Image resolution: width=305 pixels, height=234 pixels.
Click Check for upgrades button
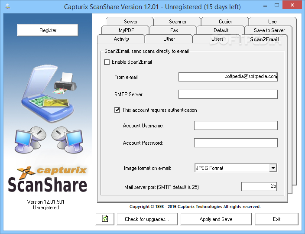coord(147,219)
